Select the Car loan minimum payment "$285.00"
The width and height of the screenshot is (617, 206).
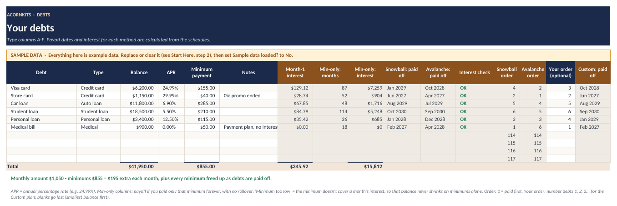[x=202, y=104]
